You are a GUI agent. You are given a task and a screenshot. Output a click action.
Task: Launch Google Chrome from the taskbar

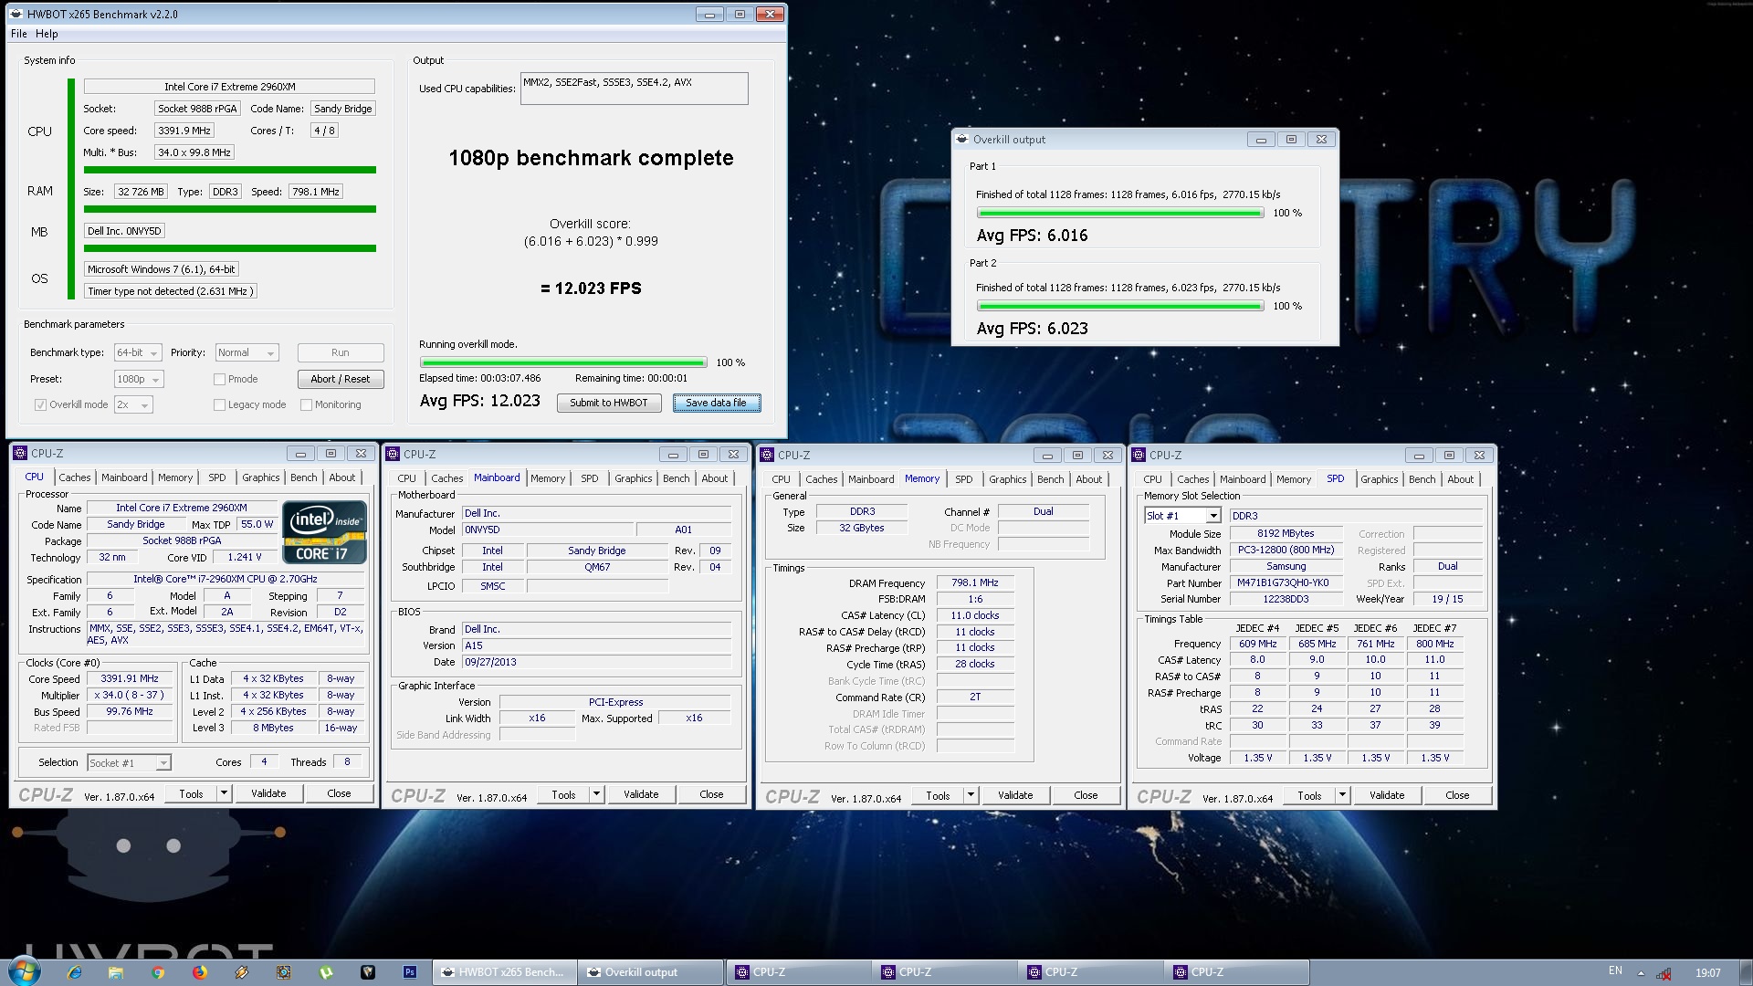pyautogui.click(x=158, y=972)
